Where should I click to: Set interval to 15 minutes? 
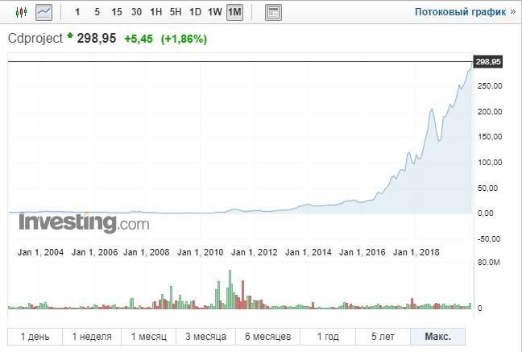(x=117, y=12)
